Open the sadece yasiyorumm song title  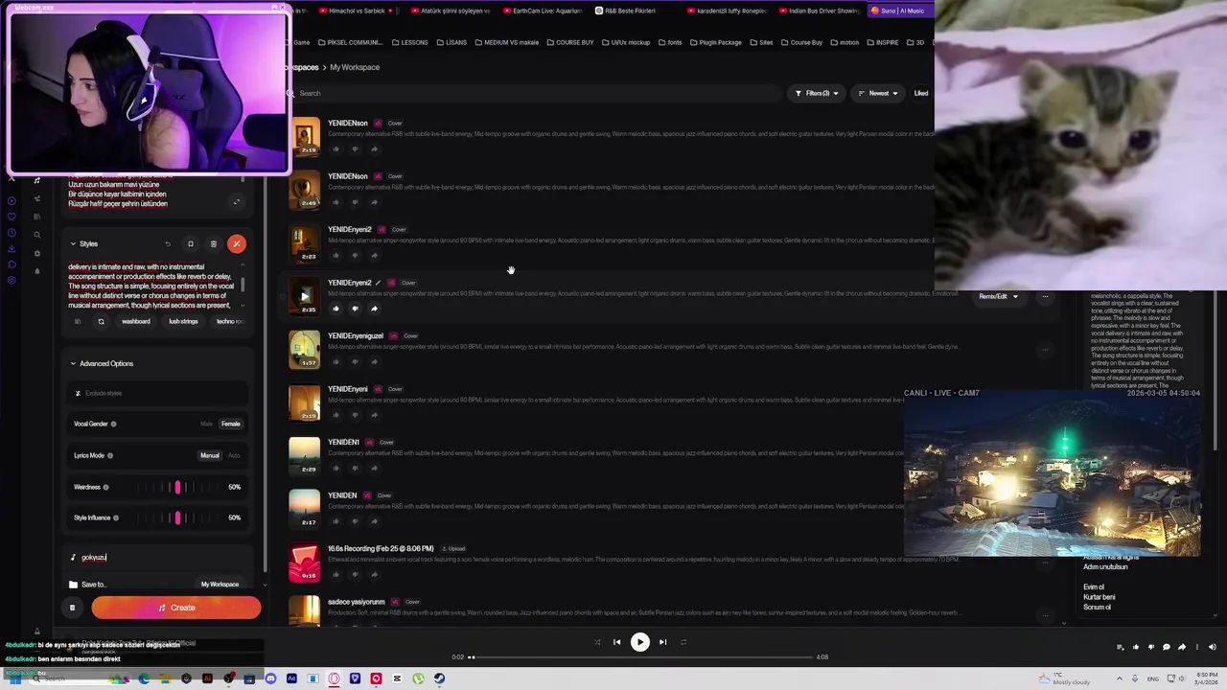357,602
